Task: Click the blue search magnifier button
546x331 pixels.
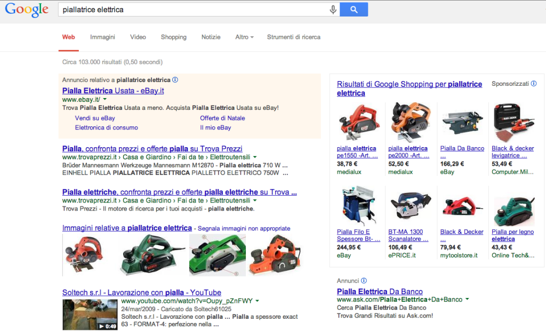Action: pyautogui.click(x=354, y=10)
